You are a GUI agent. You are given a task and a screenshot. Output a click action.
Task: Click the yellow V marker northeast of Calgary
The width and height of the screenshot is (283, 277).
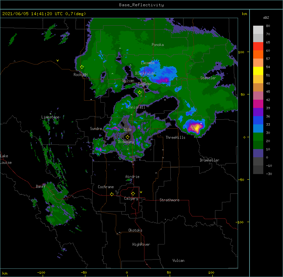[x=141, y=192]
